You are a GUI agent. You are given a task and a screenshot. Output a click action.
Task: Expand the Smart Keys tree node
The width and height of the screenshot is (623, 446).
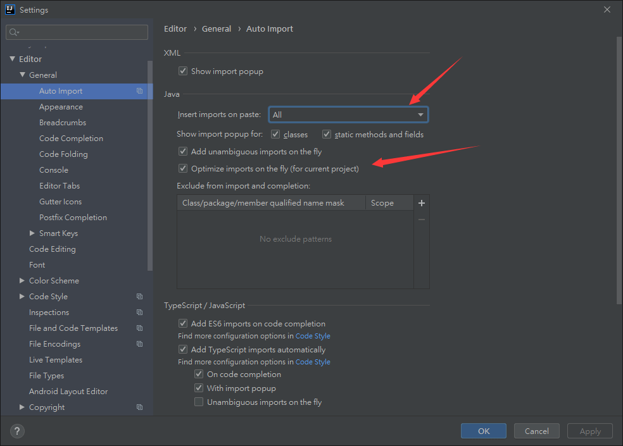[x=32, y=233]
